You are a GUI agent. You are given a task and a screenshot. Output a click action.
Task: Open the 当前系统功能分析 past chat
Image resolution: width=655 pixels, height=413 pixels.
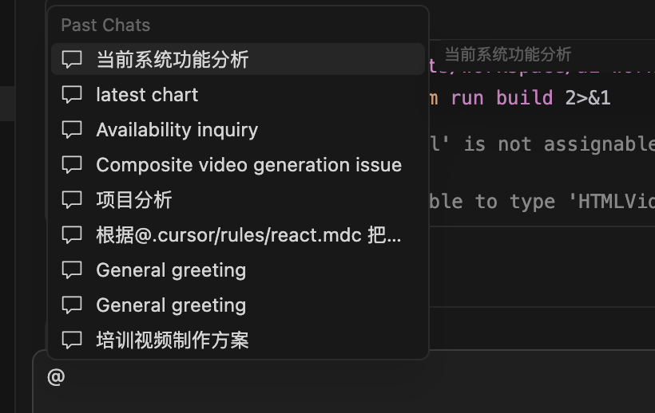pyautogui.click(x=173, y=60)
